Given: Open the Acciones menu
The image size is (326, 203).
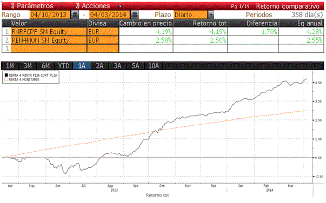Looking at the screenshot, I should tap(93, 6).
